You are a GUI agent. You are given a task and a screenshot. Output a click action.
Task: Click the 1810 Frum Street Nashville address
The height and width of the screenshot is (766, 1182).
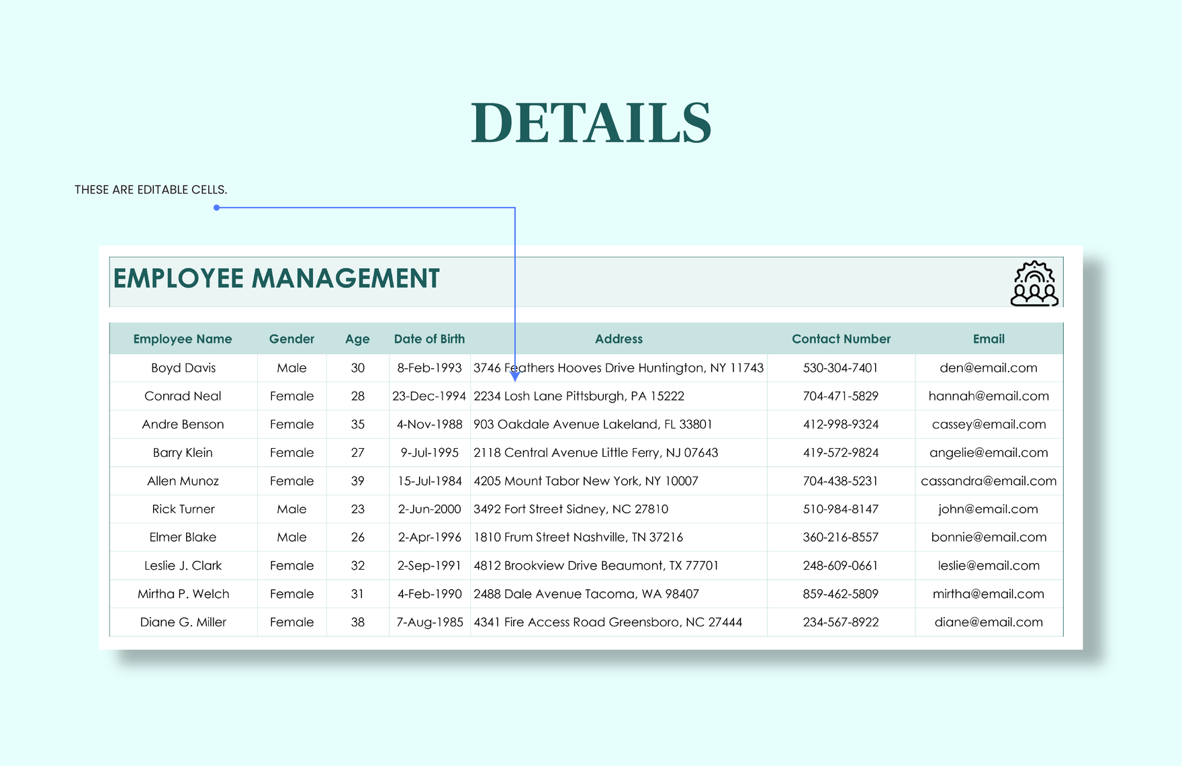[x=619, y=538]
